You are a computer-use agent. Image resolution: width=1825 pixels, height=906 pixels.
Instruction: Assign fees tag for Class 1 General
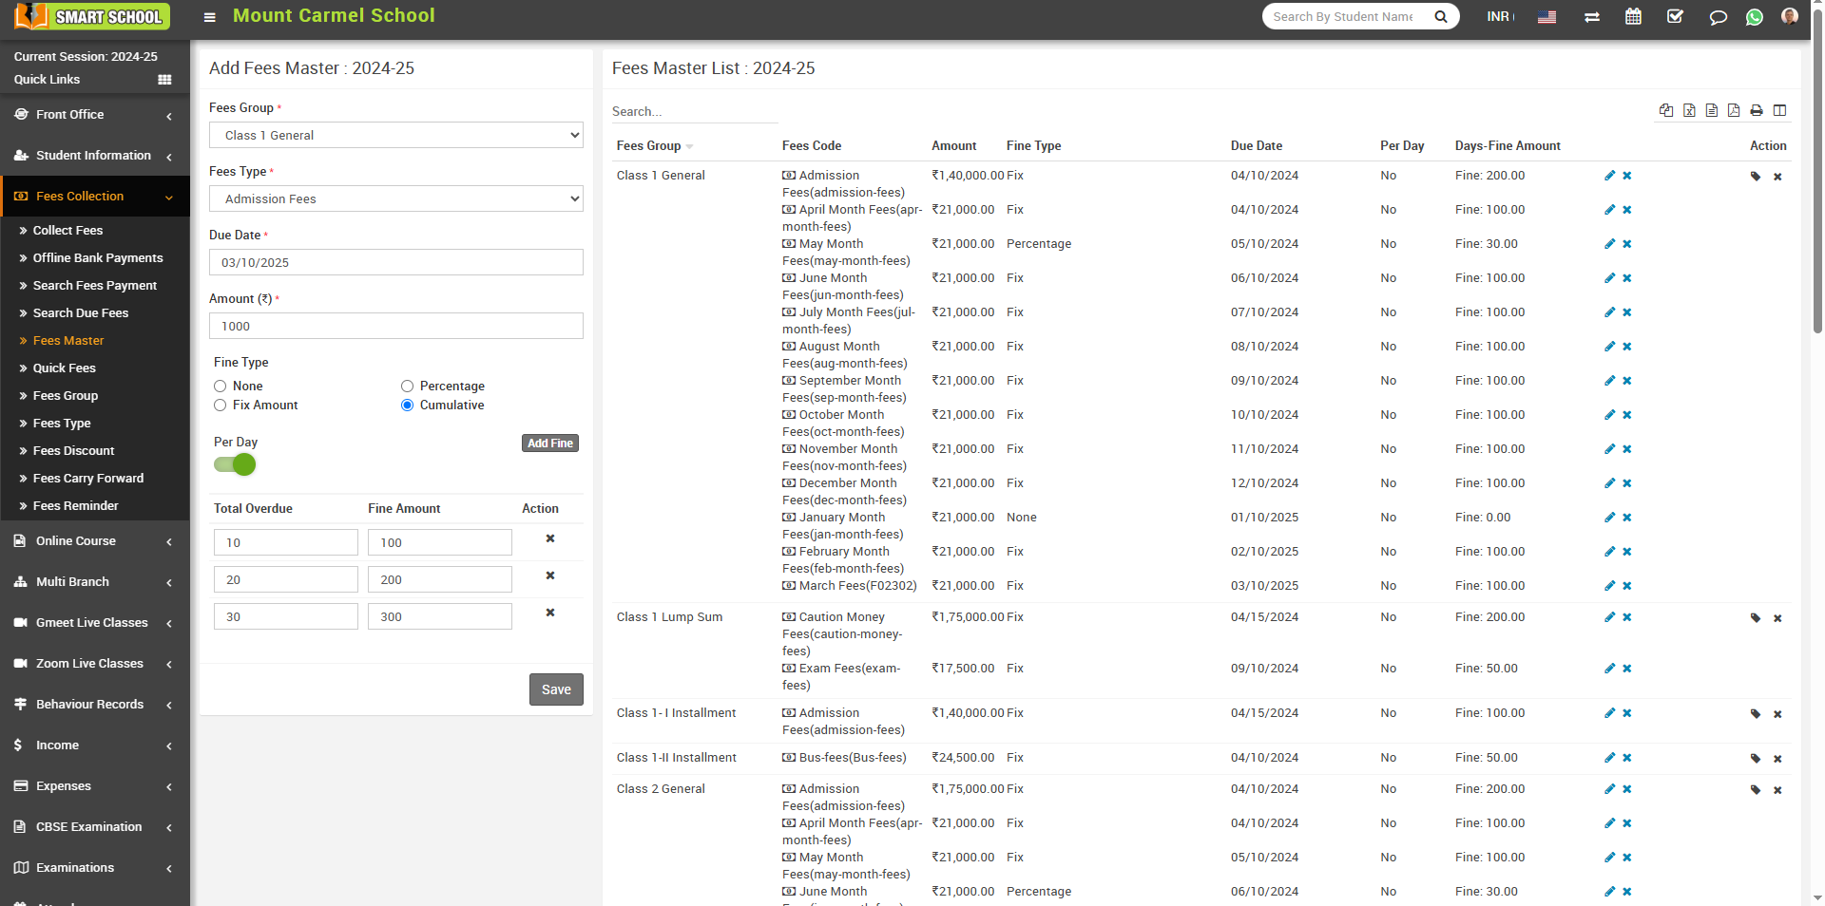coord(1756,177)
